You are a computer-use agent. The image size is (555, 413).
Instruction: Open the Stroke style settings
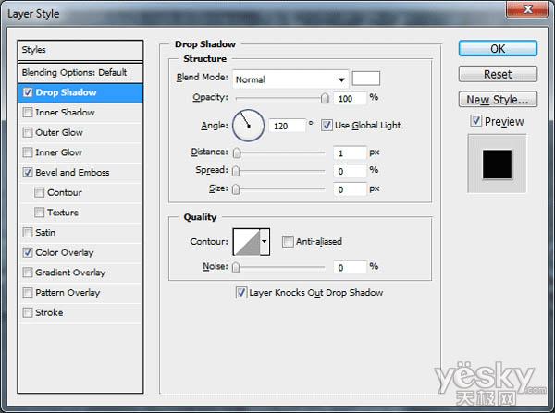coord(49,313)
